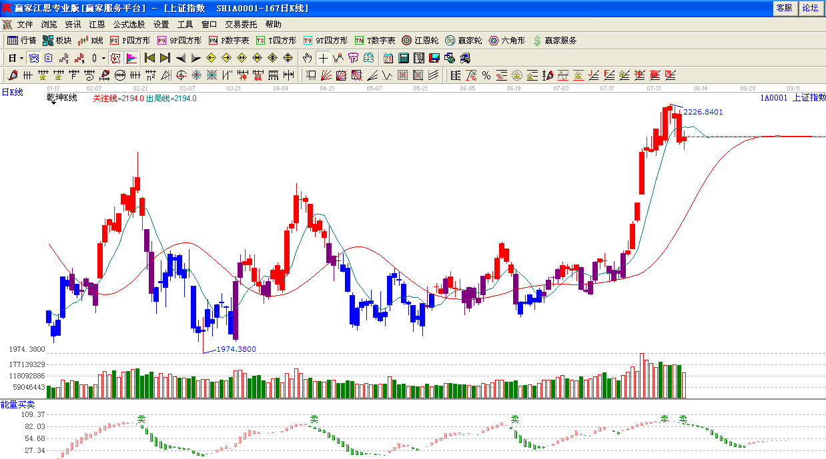
Task: Toggle the pink flag chart overlay button
Action: (x=131, y=58)
